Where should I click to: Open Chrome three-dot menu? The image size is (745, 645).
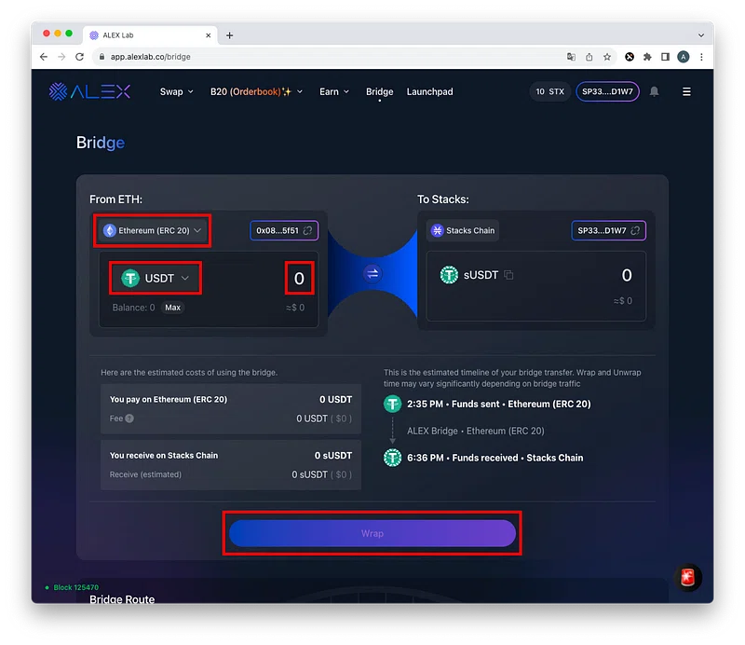pyautogui.click(x=701, y=57)
